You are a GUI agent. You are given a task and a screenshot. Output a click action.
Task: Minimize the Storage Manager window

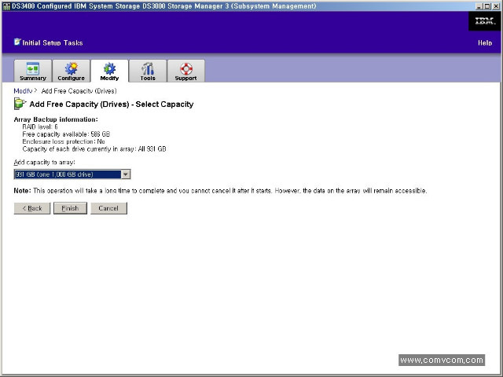(x=479, y=6)
